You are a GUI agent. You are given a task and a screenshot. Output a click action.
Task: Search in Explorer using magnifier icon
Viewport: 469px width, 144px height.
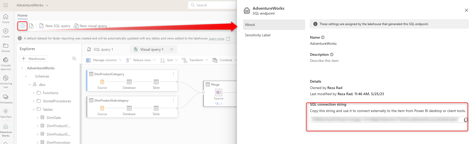coord(74,59)
